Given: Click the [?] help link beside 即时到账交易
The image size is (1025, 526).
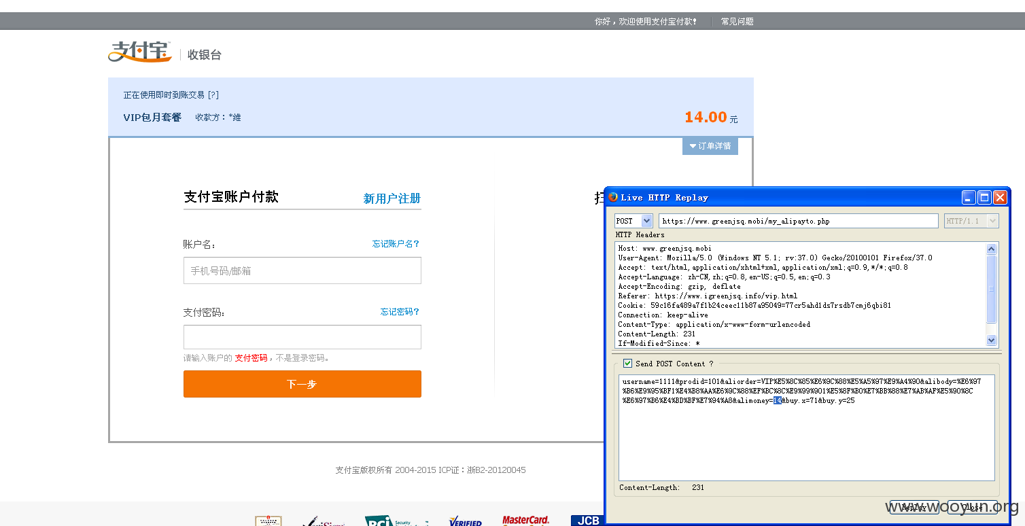Looking at the screenshot, I should pos(213,95).
